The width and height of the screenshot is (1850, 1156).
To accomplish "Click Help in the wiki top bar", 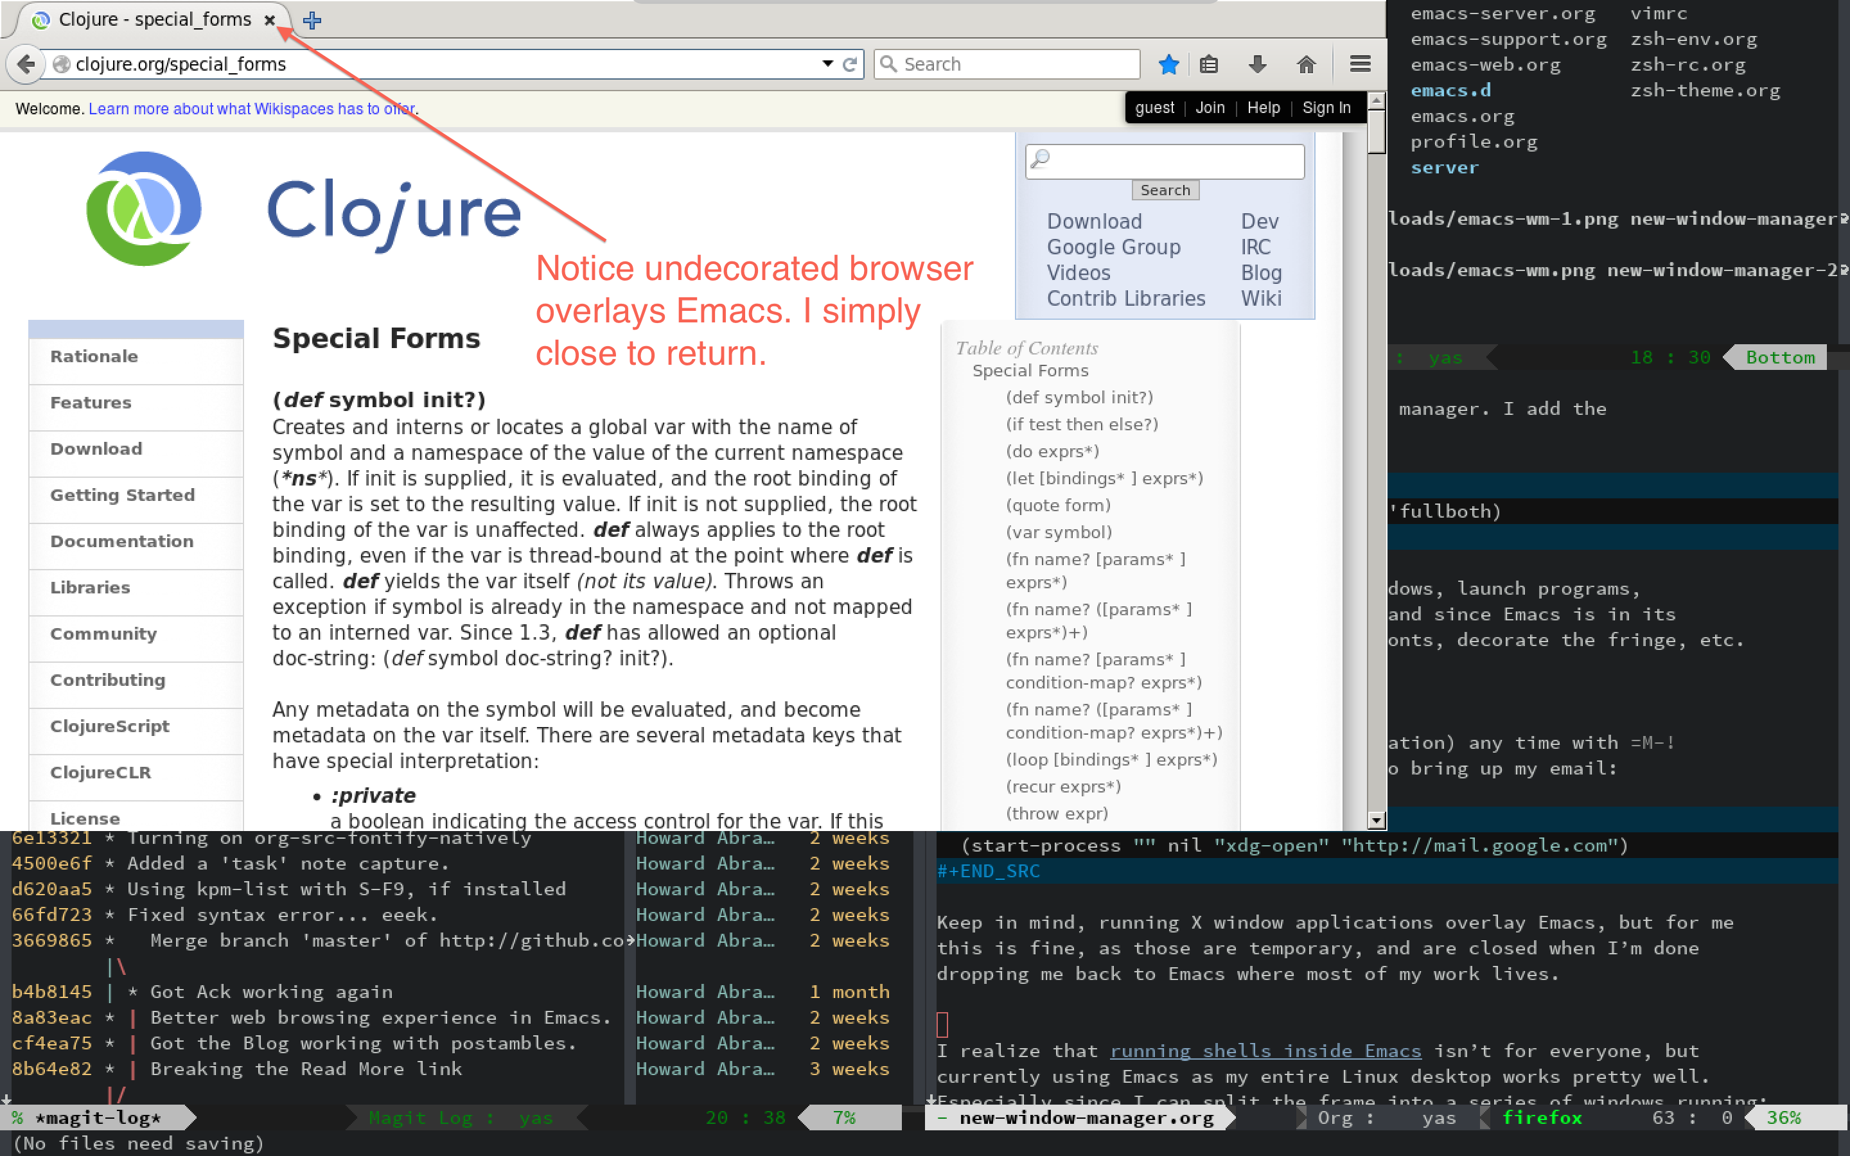I will click(x=1263, y=108).
